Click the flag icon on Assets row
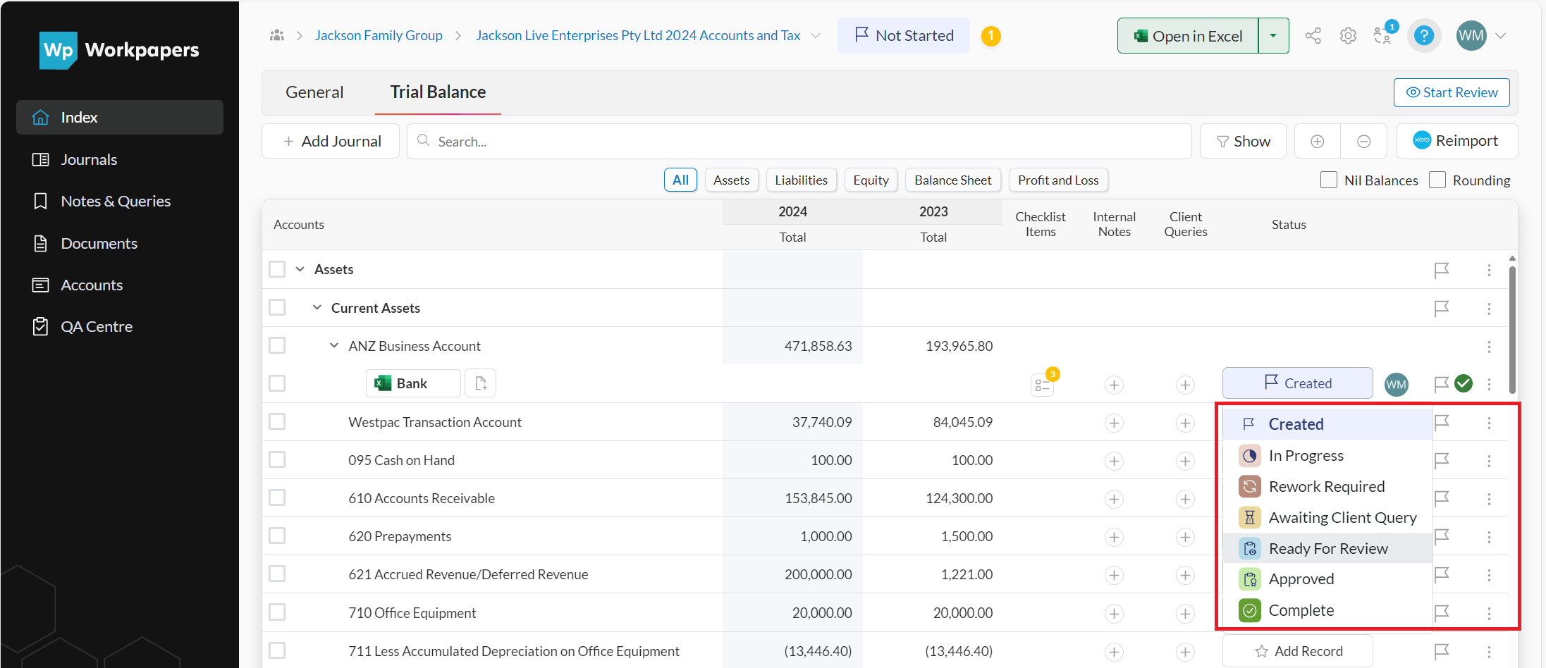 coord(1442,270)
